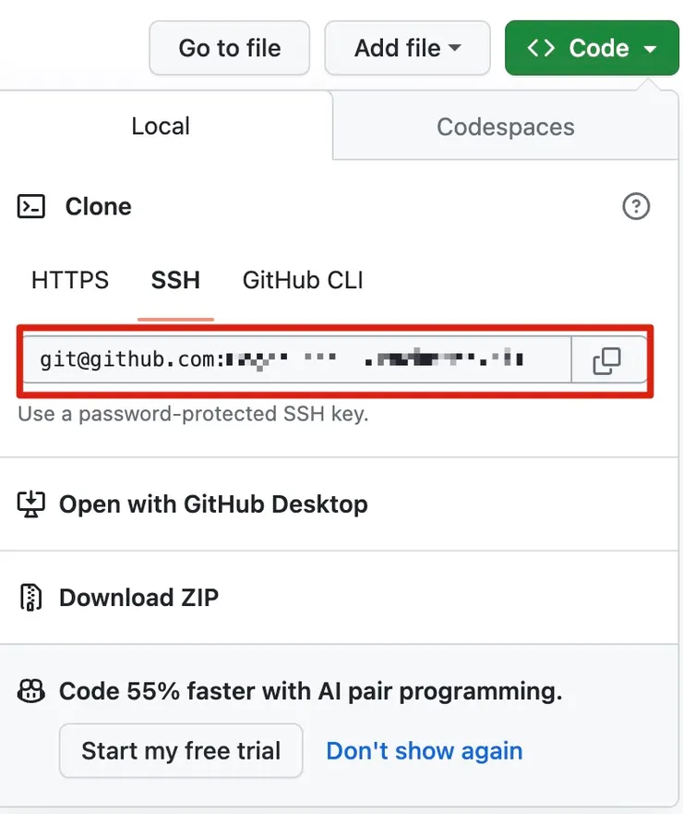The height and width of the screenshot is (814, 683).
Task: Click the Copilot icon near AI pair programming
Action: coord(31,691)
